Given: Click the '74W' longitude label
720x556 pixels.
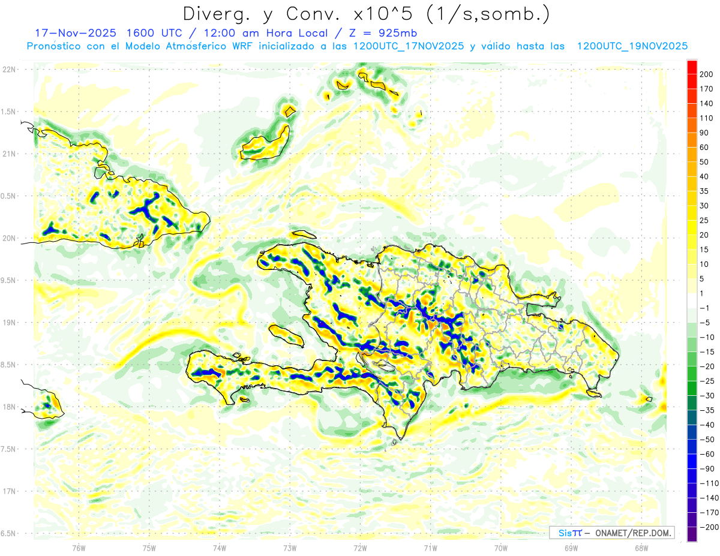Looking at the screenshot, I should coord(220,547).
